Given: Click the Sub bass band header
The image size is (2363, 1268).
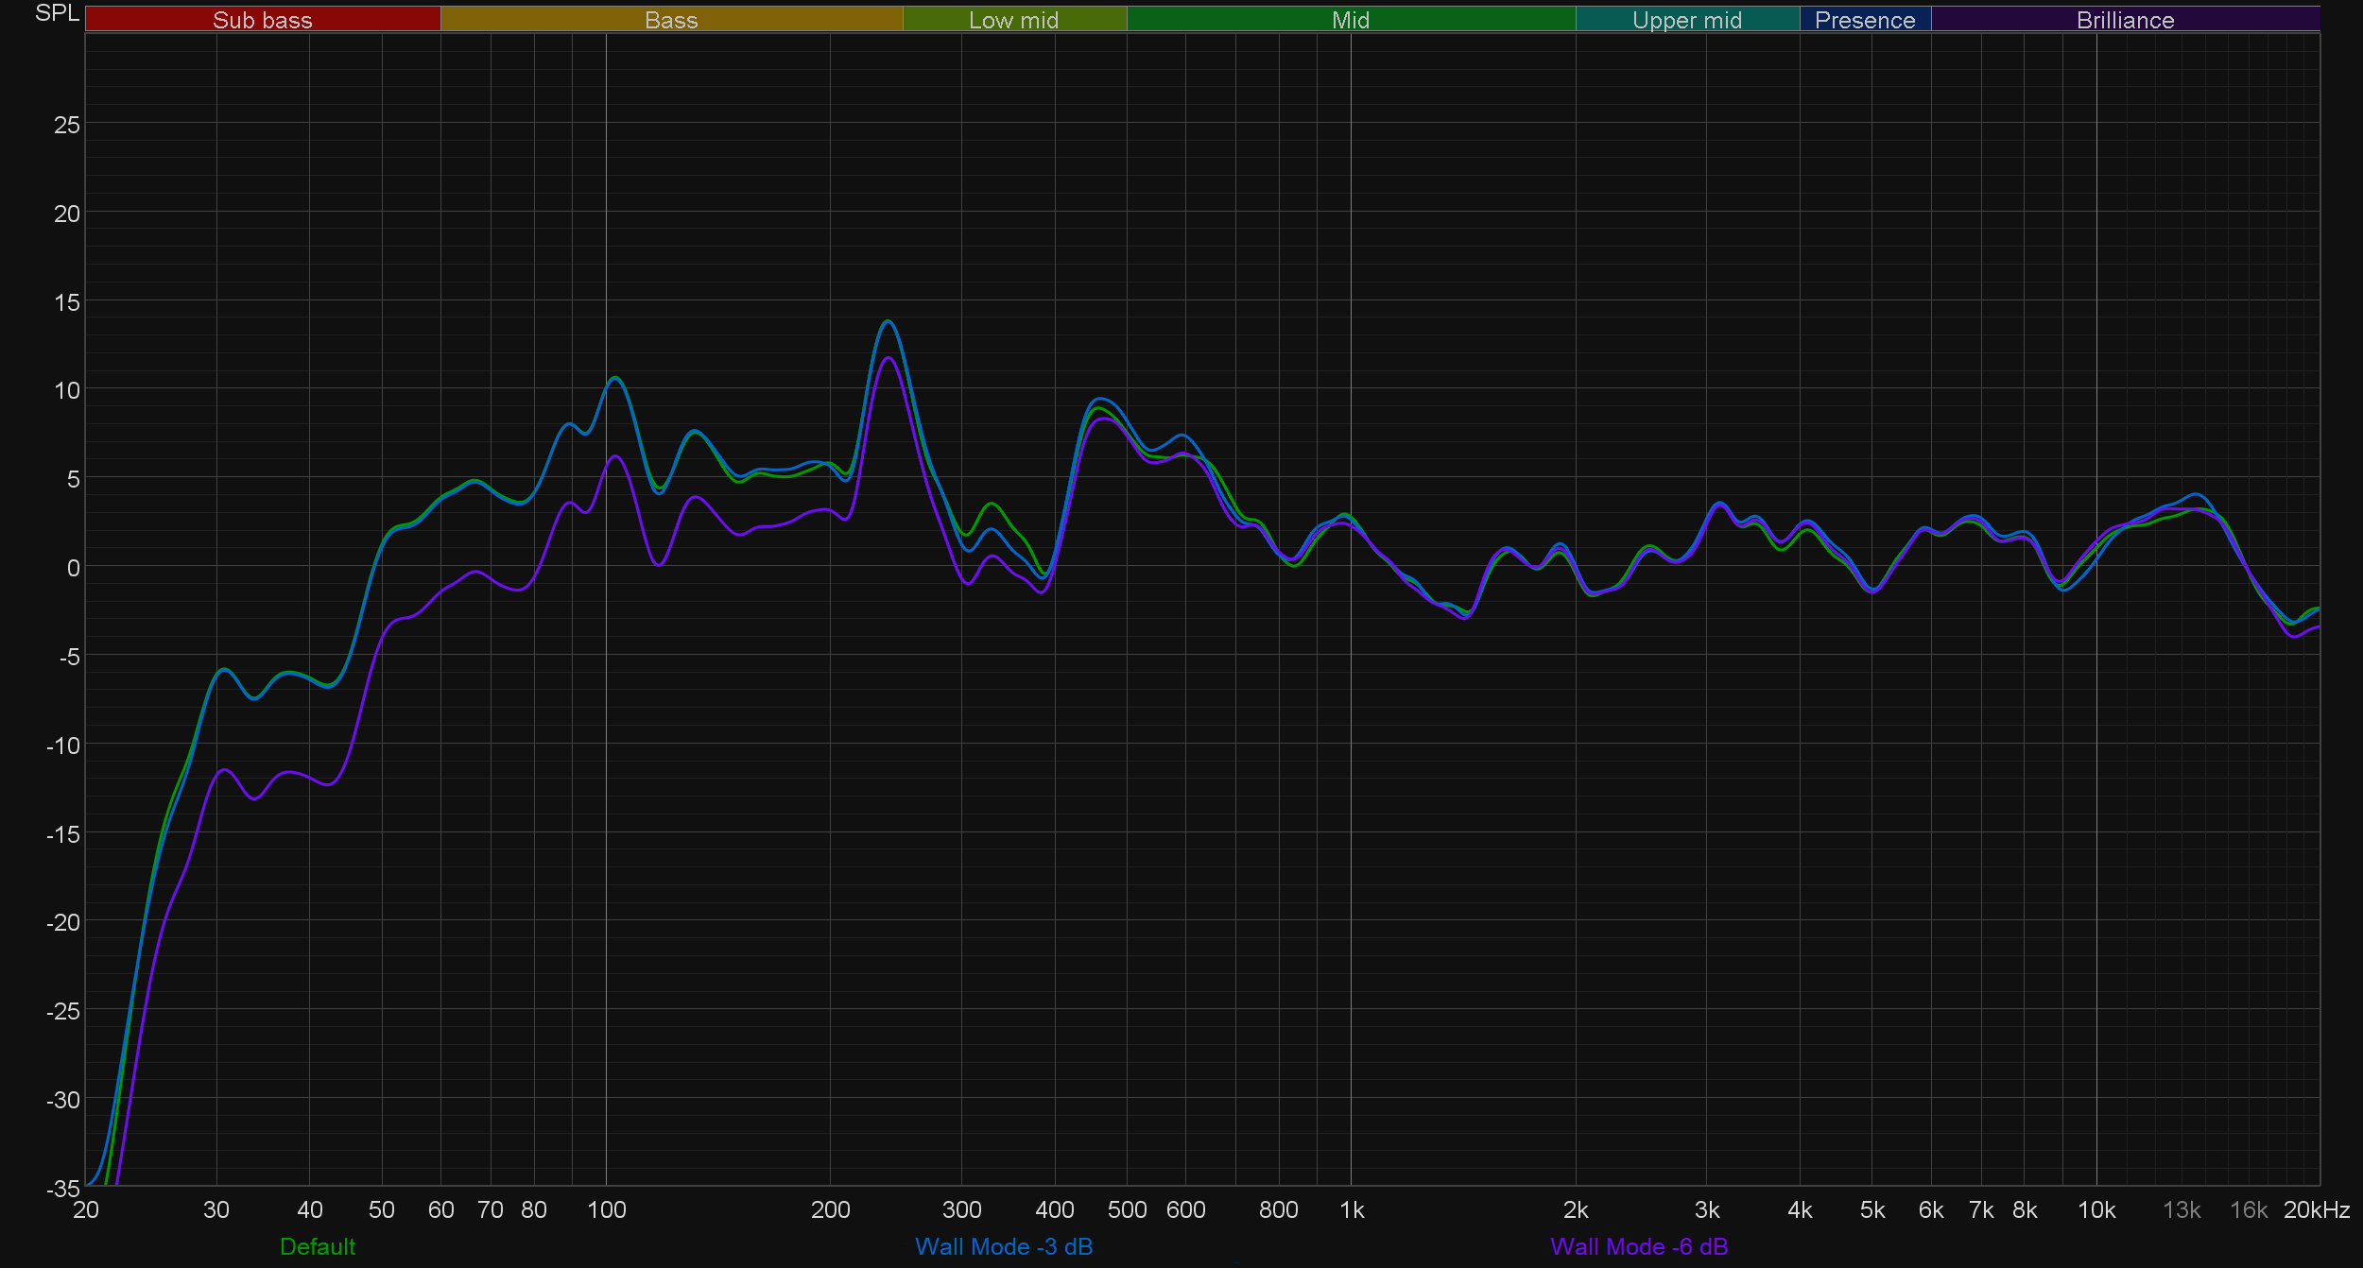Looking at the screenshot, I should [262, 20].
